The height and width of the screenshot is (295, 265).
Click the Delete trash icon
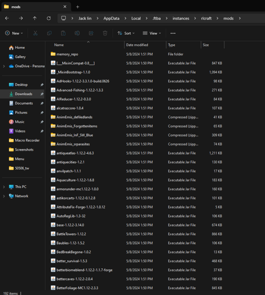[105, 33]
